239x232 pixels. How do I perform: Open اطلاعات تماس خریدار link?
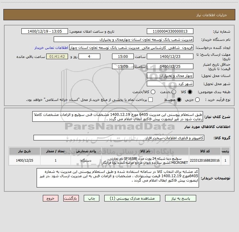[51, 48]
